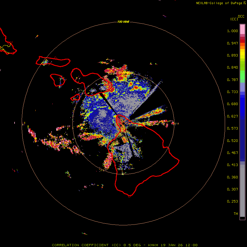Select the light pink colorbar segment beside 1.000

tap(242, 29)
